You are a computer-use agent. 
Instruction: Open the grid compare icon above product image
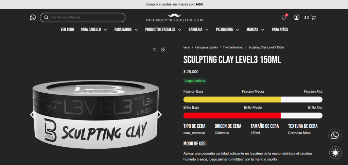(163, 50)
